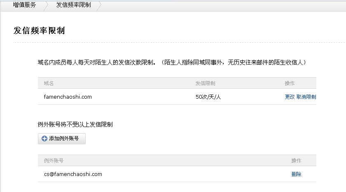
Task: Select the 发信频率限制 breadcrumb
Action: (x=73, y=5)
